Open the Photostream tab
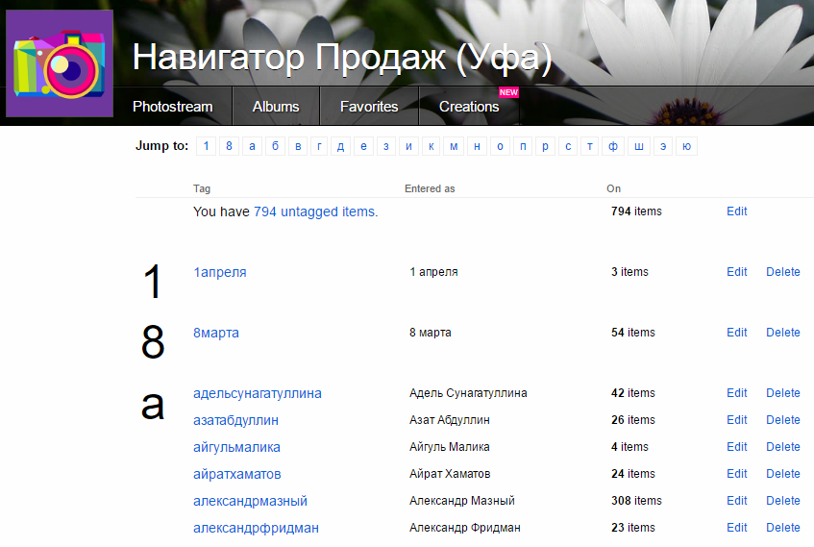 172,107
